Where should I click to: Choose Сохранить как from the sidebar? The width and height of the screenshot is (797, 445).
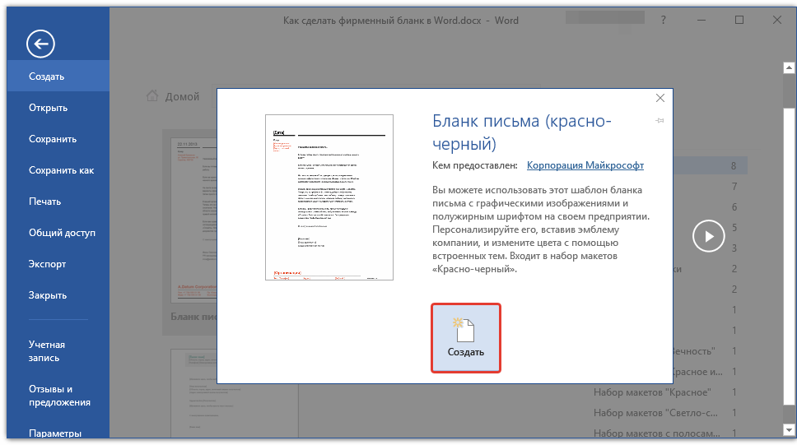[61, 170]
